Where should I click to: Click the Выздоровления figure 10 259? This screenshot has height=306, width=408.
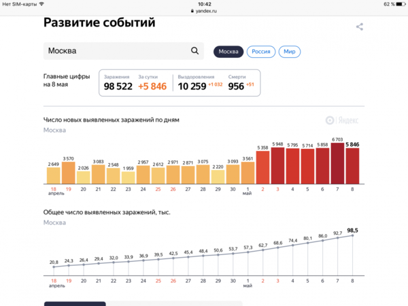click(191, 86)
